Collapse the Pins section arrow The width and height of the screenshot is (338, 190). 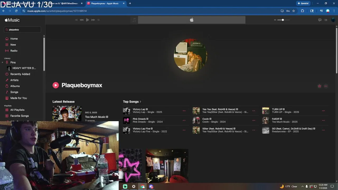(2, 63)
